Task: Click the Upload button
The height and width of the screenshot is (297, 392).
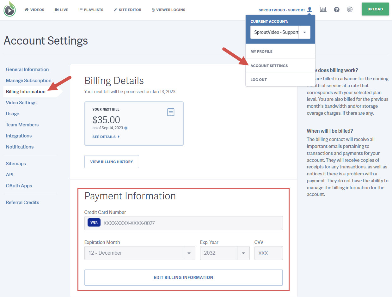Action: pyautogui.click(x=375, y=9)
